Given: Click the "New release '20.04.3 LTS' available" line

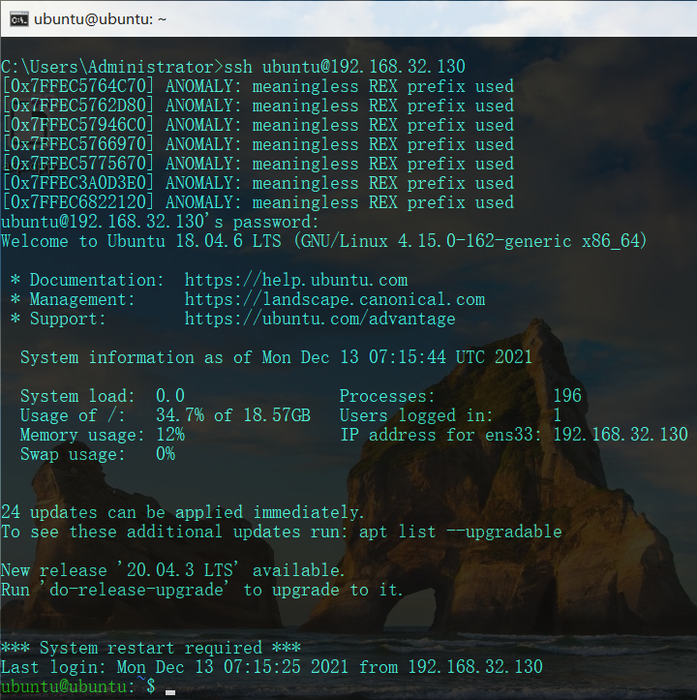Looking at the screenshot, I should point(173,570).
